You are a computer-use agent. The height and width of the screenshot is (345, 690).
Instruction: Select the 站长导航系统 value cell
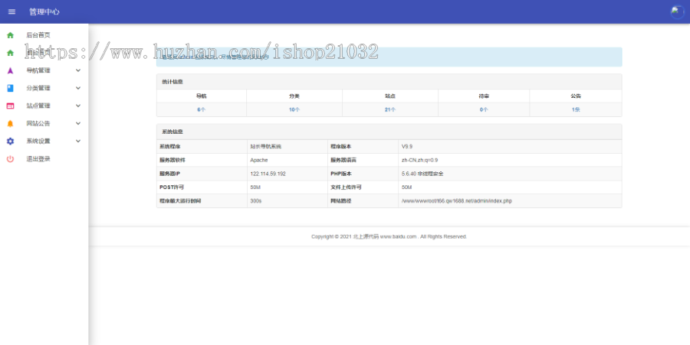point(266,147)
